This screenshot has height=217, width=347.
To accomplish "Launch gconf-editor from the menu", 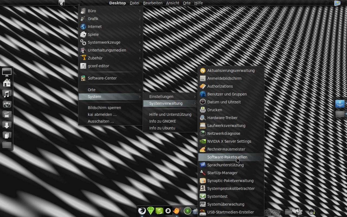I will (111, 66).
